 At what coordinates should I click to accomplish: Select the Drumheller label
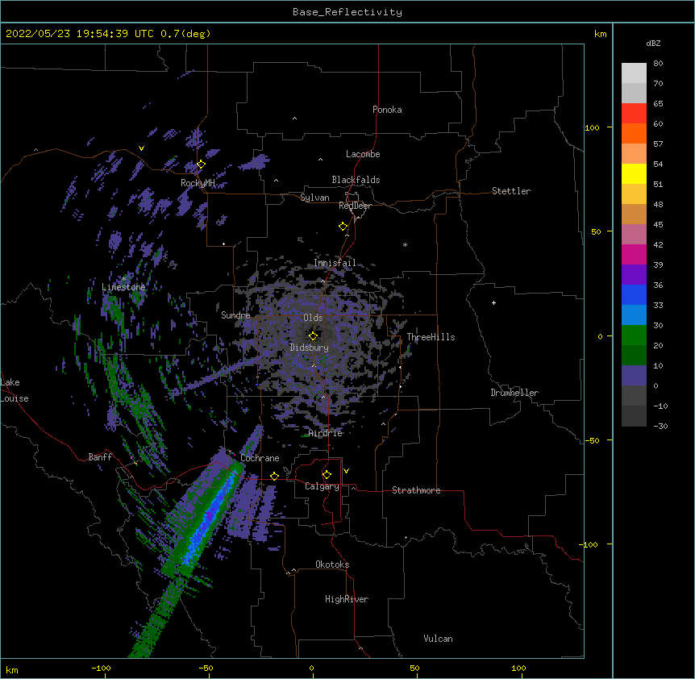pos(514,393)
